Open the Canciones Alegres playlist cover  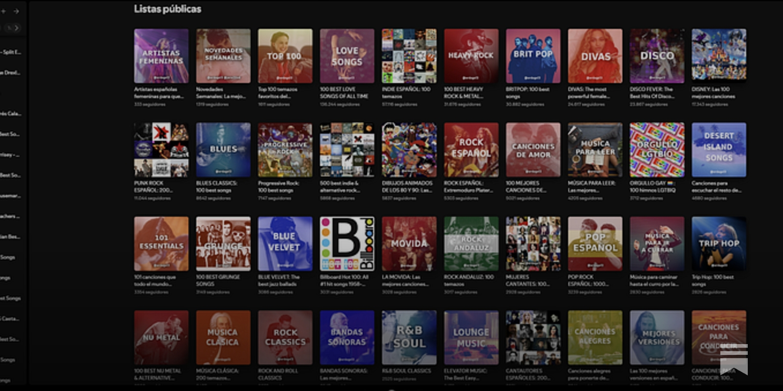(595, 338)
